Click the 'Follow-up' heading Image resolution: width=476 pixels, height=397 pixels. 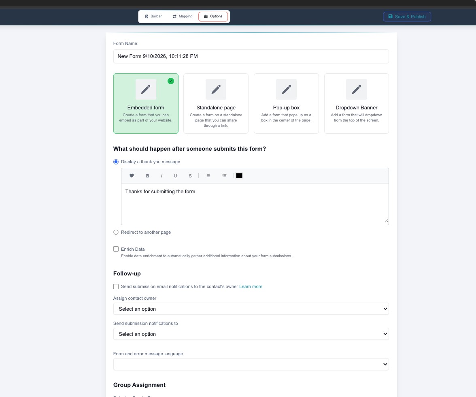127,273
